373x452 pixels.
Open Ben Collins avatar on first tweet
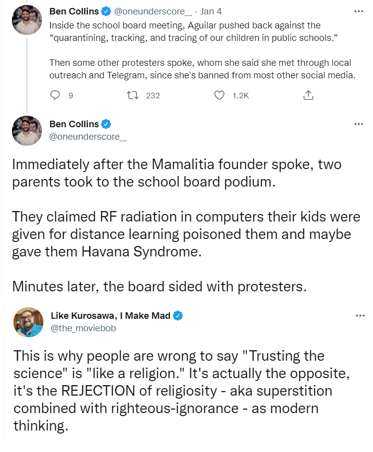click(27, 20)
